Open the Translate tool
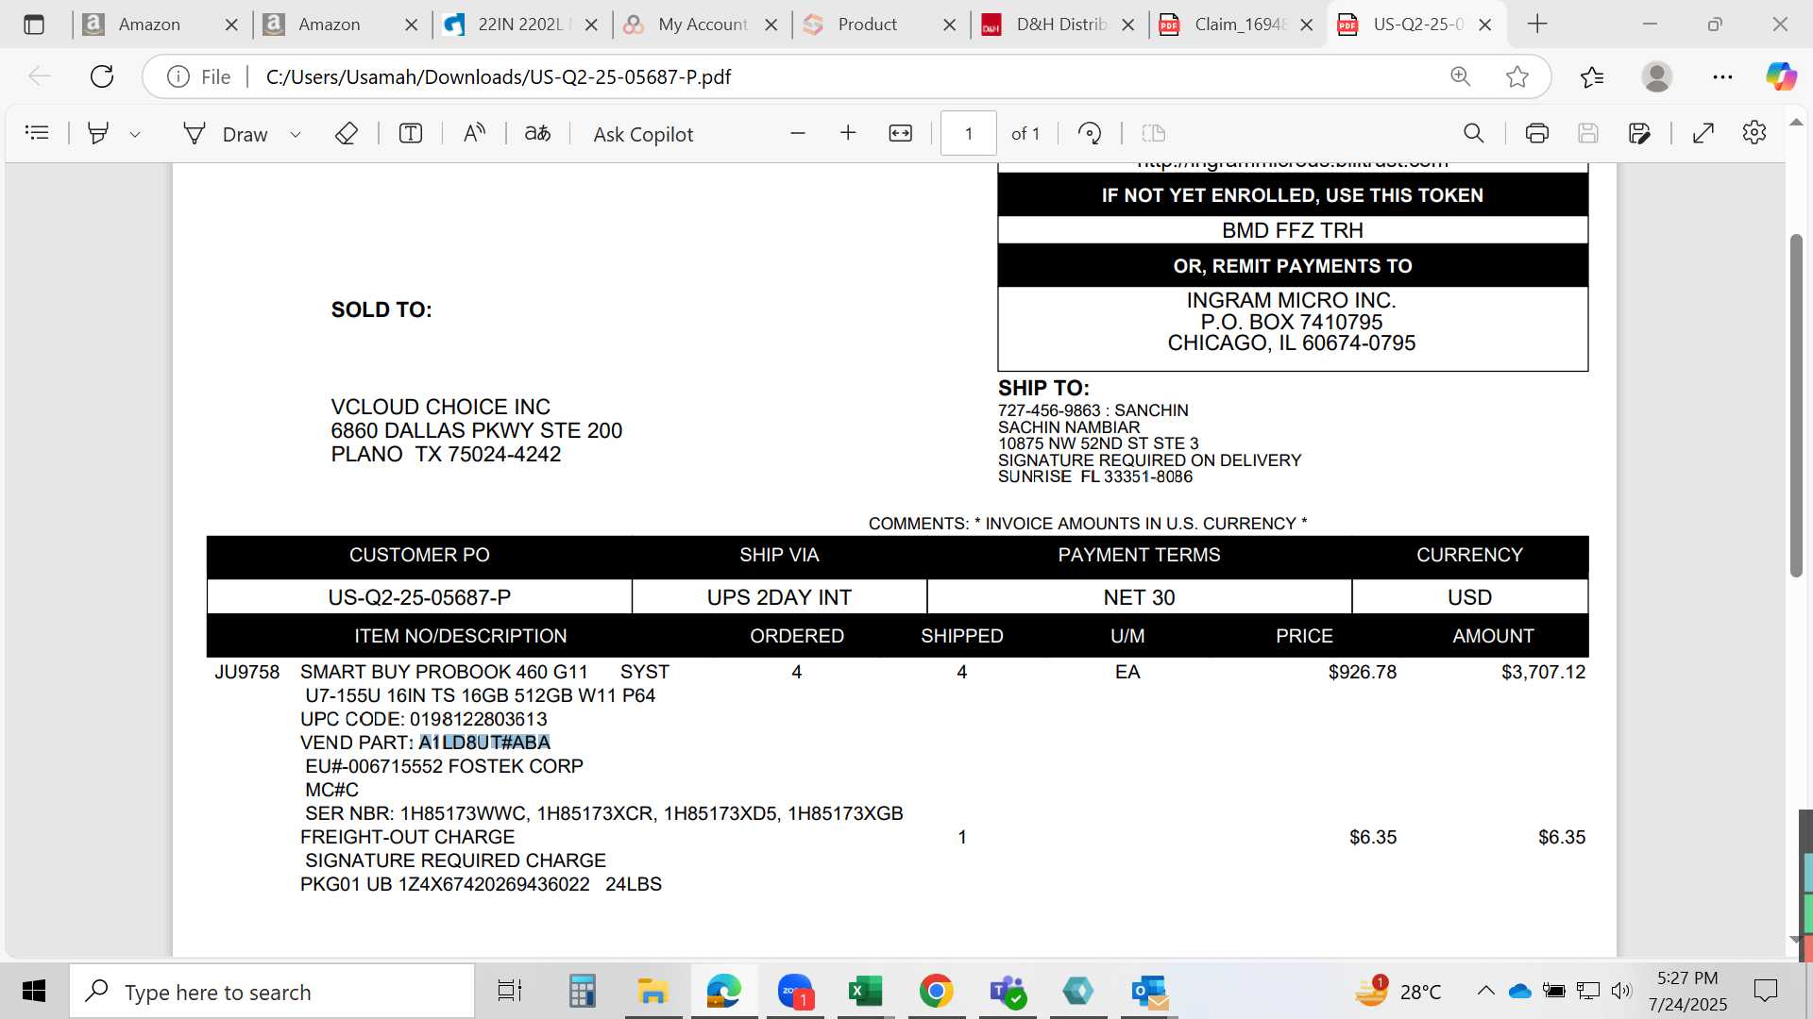1813x1019 pixels. coord(537,133)
